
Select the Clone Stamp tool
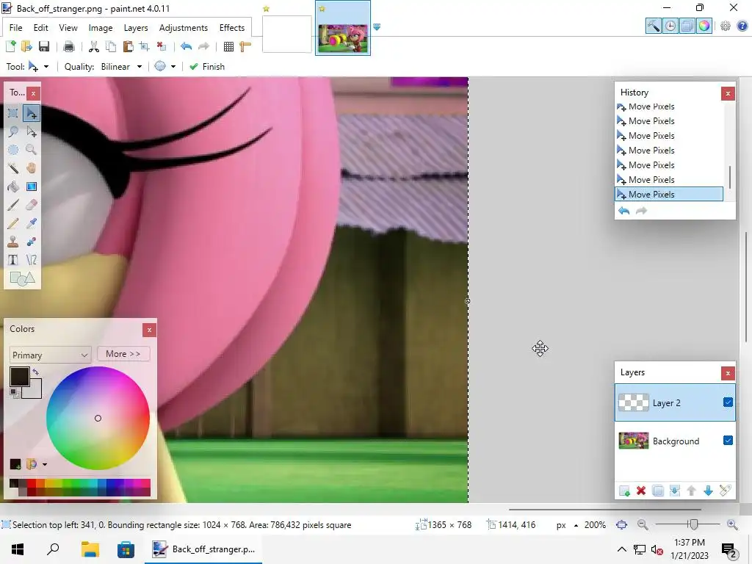point(13,242)
